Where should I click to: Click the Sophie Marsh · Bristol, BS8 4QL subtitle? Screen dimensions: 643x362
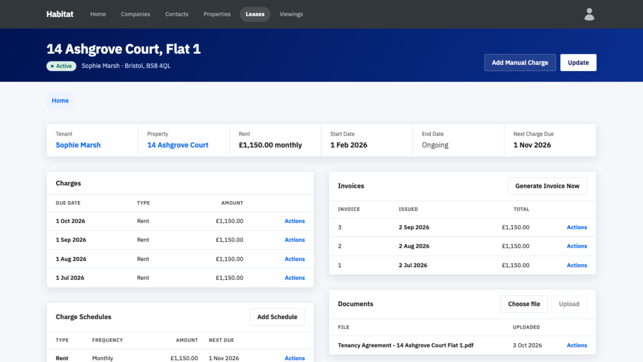point(126,65)
